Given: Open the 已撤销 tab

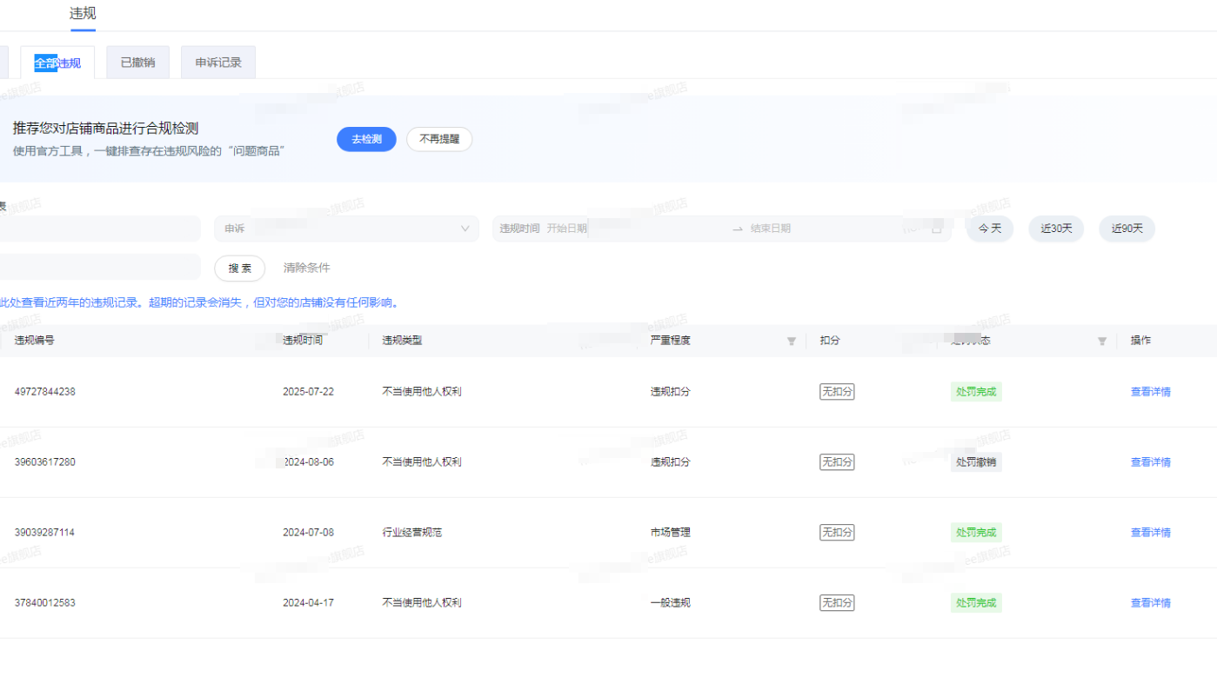Looking at the screenshot, I should click(137, 63).
